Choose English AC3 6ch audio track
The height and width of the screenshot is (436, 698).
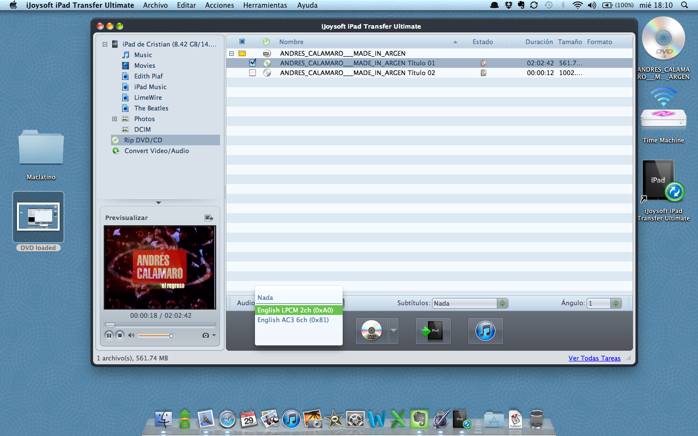[299, 320]
